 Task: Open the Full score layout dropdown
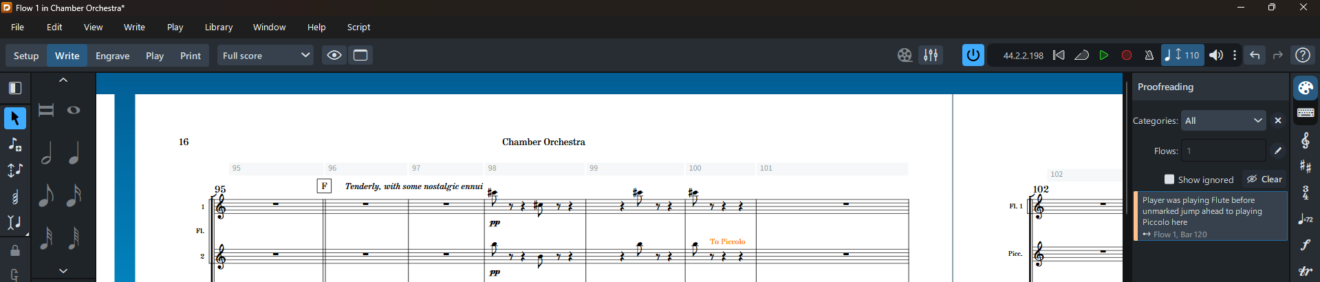point(266,56)
